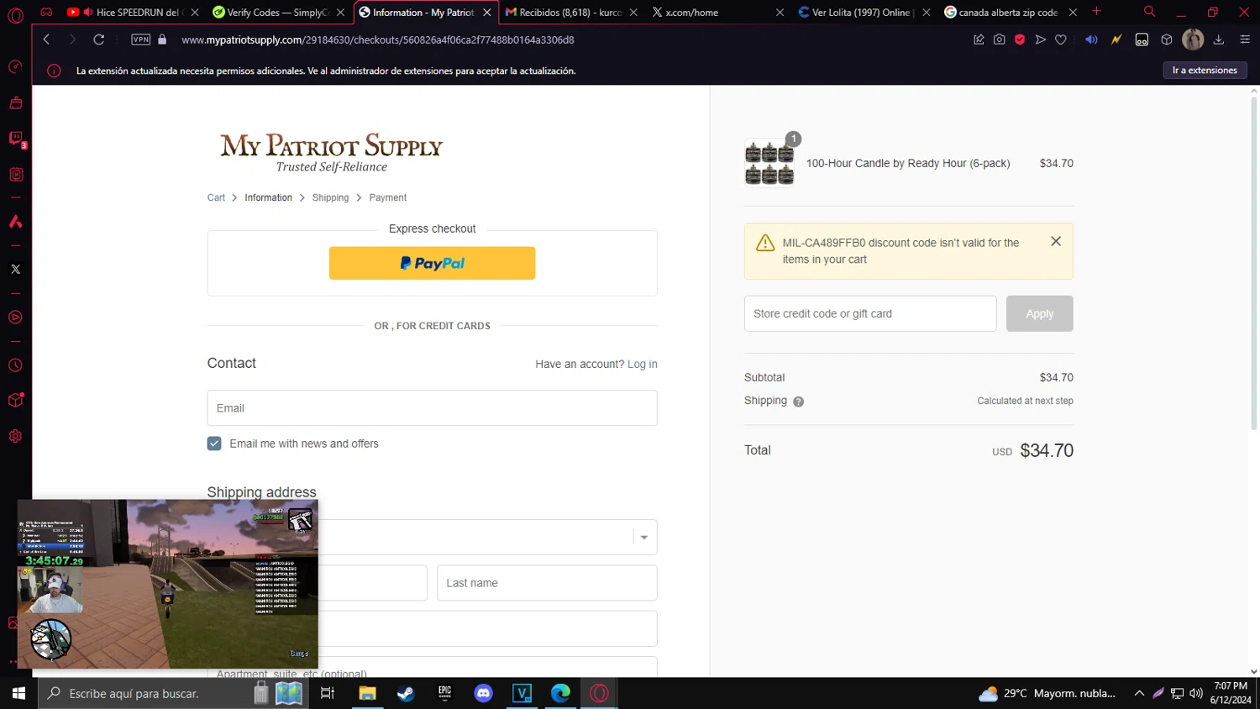The height and width of the screenshot is (709, 1260).
Task: Open Steam from the taskbar
Action: pyautogui.click(x=406, y=693)
